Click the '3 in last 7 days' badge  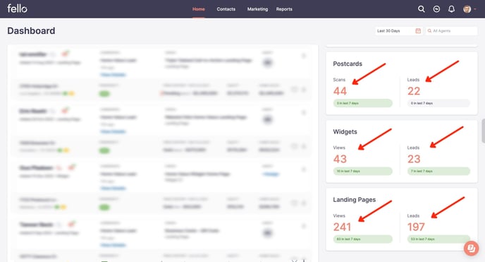(x=363, y=103)
